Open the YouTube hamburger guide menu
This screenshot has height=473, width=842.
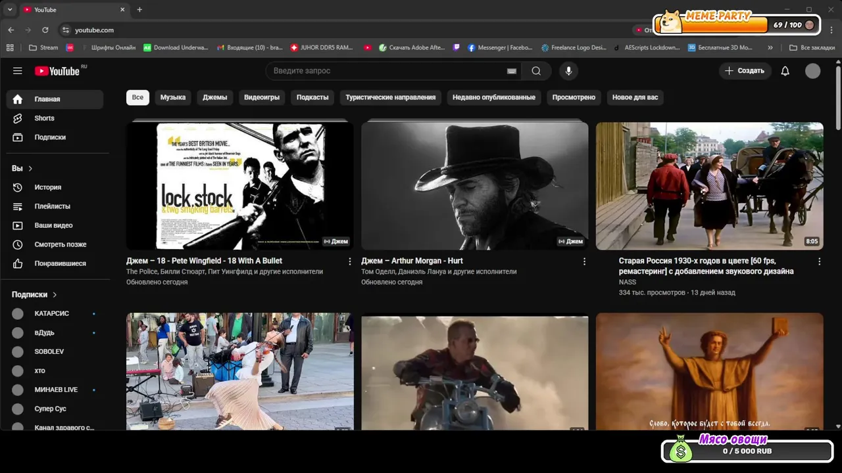pyautogui.click(x=18, y=71)
